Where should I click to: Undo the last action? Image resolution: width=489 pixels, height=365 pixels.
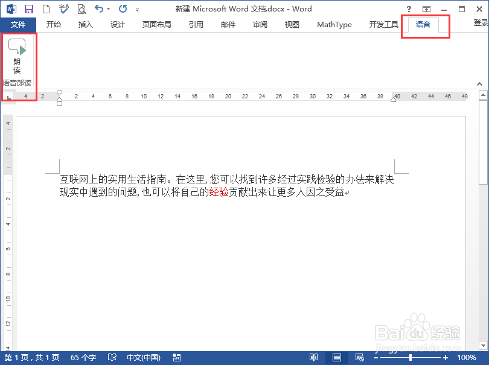pos(99,8)
